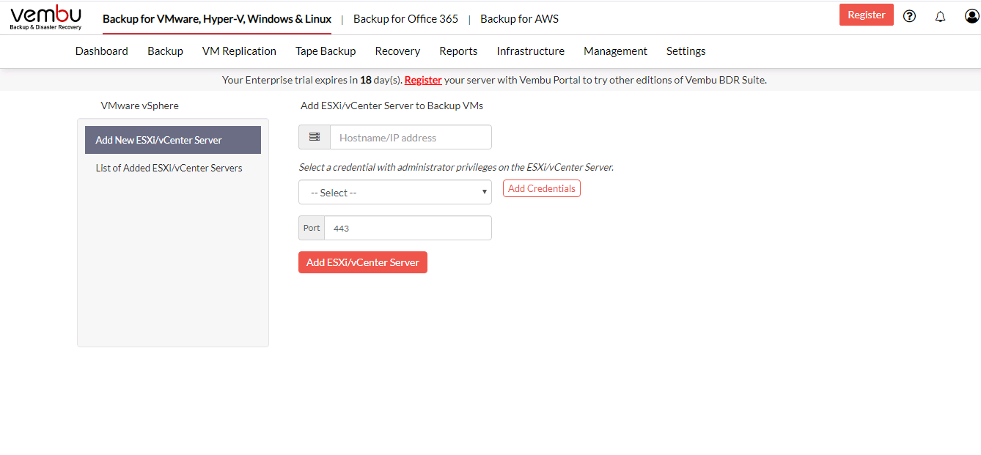Click the Add Credentials button

542,188
